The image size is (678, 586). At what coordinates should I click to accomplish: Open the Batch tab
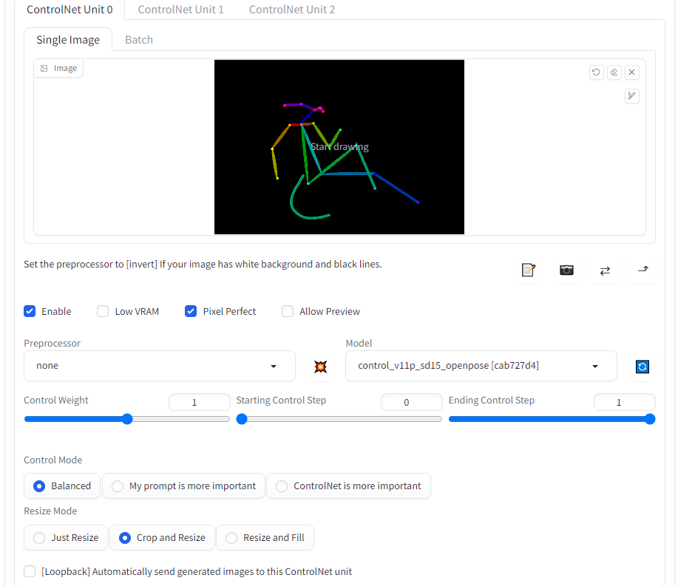[x=138, y=39]
